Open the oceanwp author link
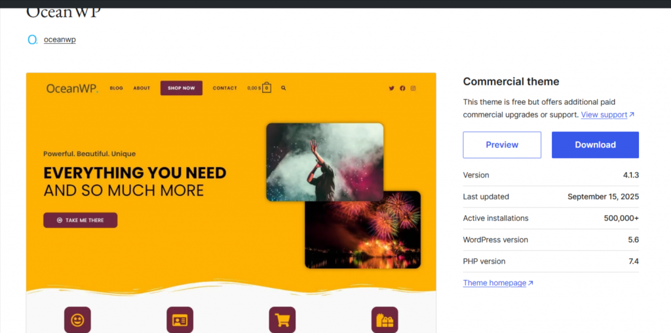 pos(60,40)
